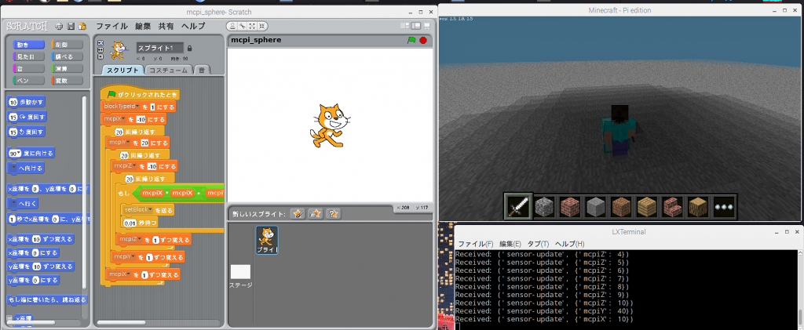The height and width of the screenshot is (330, 804).
Task: Open Scratch ヘルプ menu
Action: (x=193, y=26)
